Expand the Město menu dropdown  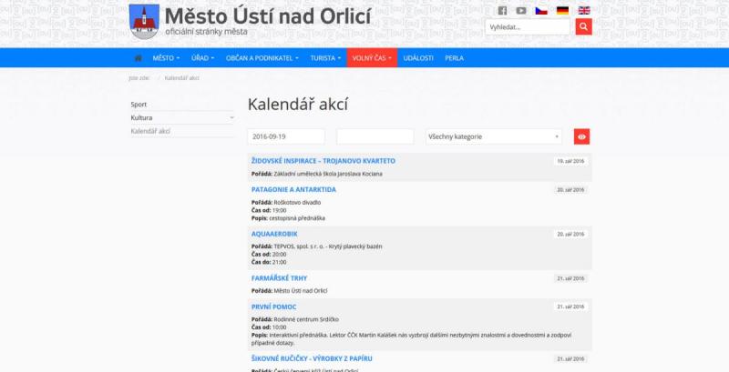(166, 57)
